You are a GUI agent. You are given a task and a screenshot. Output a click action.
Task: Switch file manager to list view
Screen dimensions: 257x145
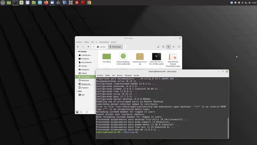click(174, 47)
